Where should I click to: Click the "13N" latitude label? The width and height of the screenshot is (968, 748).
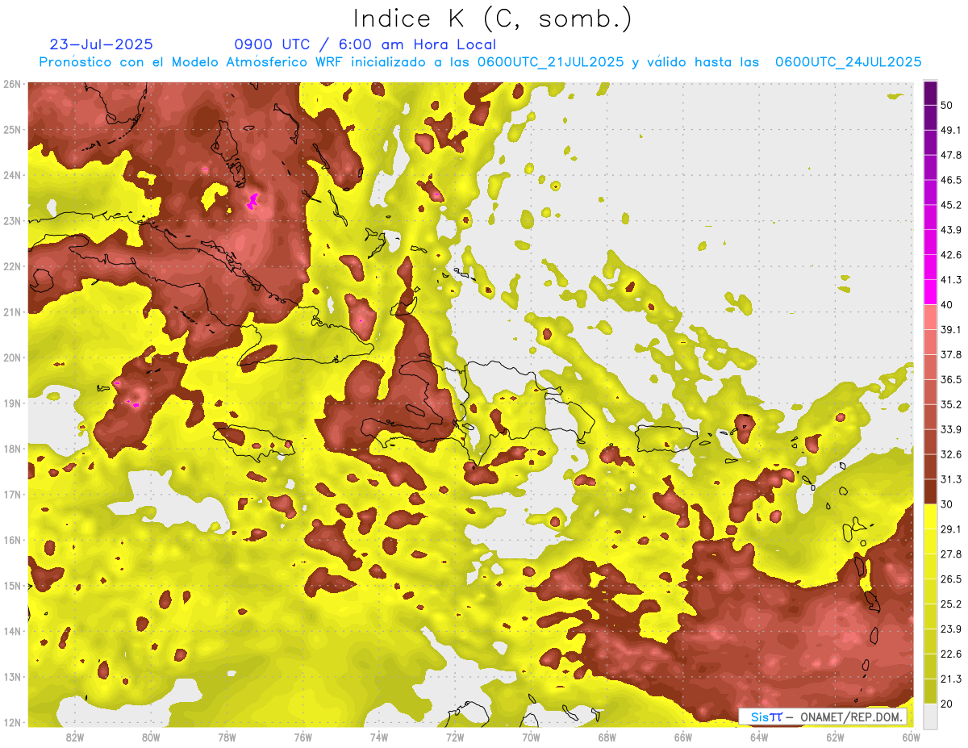coord(12,676)
